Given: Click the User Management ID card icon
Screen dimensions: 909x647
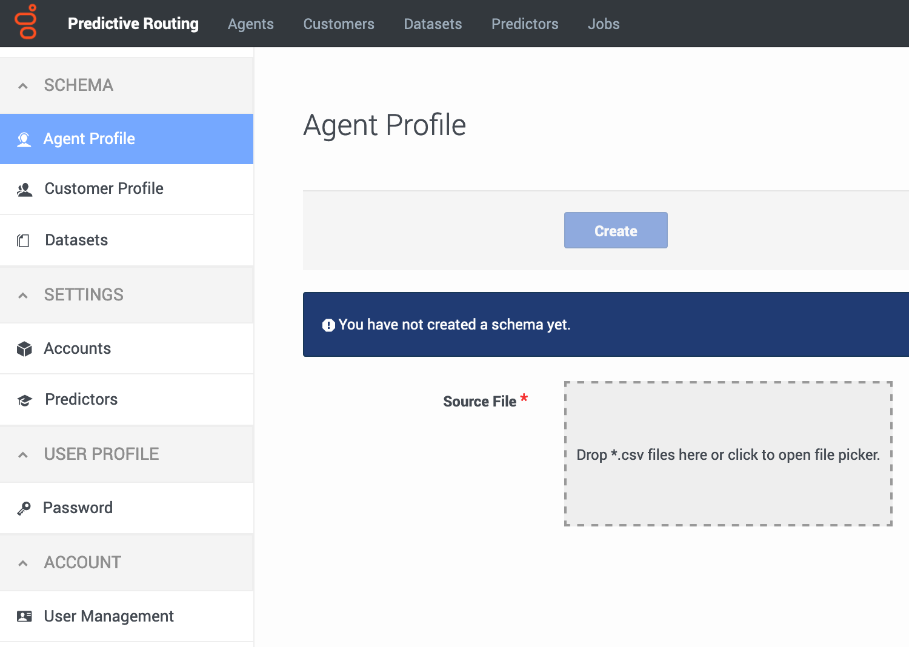Looking at the screenshot, I should pos(24,617).
